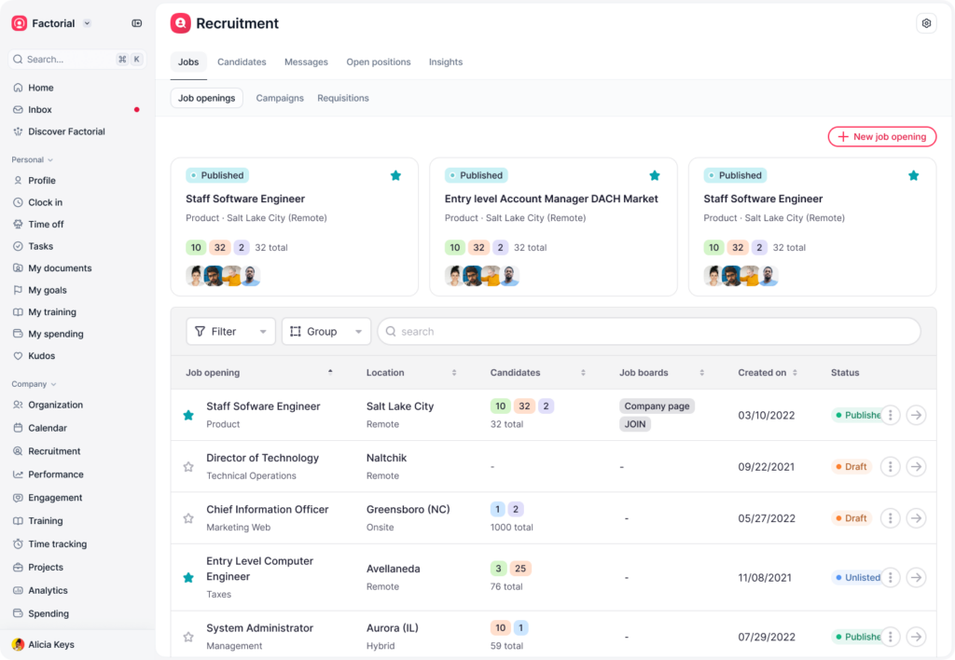The image size is (955, 660).
Task: Unstar the Entry Level Computer Engineer row
Action: 188,578
